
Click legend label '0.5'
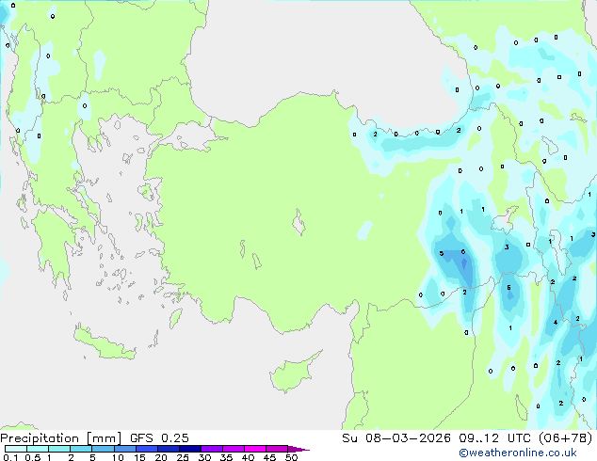(x=32, y=457)
